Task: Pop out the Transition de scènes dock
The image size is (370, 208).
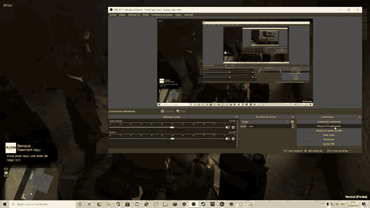Action: (293, 117)
